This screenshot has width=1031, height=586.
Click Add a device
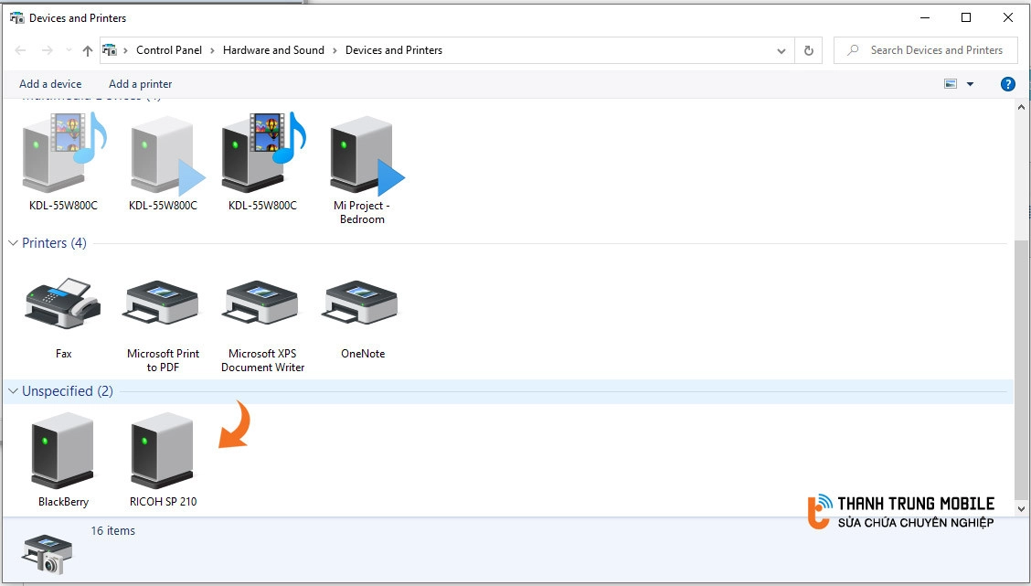(x=50, y=84)
